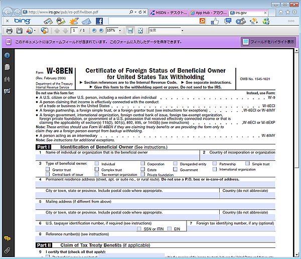
Task: Click field 1 beneficial owner name
Action: click(117, 157)
